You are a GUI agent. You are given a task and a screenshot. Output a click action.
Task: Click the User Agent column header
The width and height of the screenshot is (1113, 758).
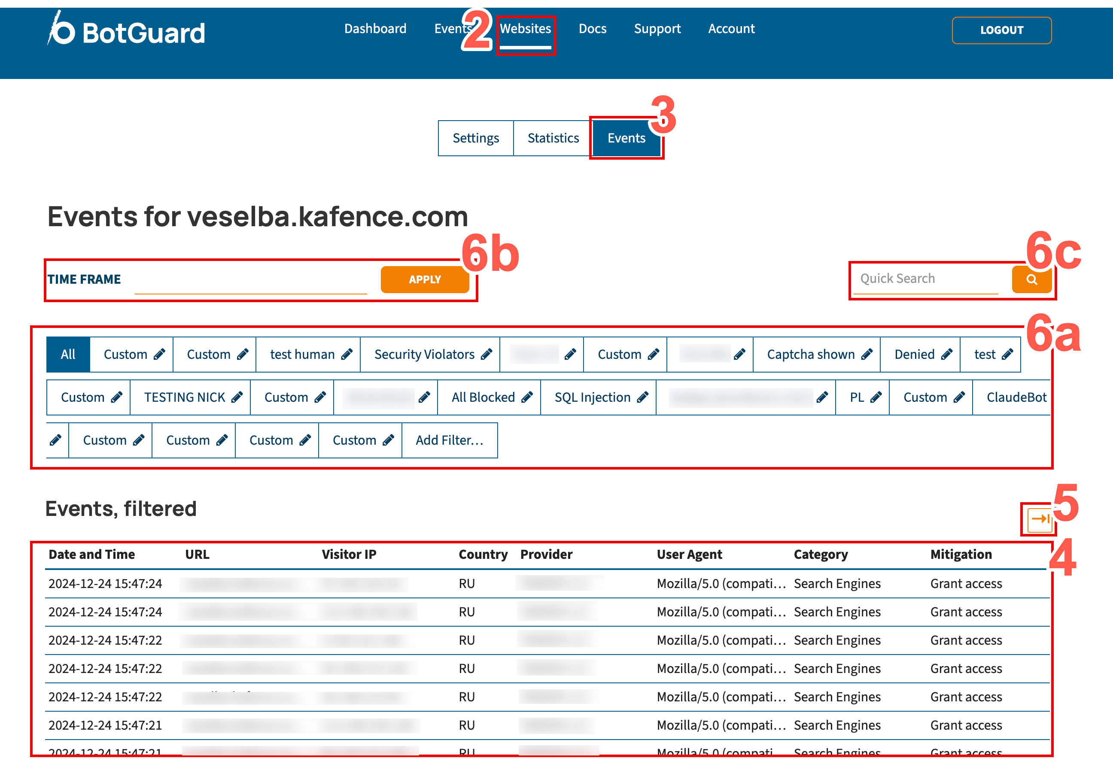click(x=689, y=555)
